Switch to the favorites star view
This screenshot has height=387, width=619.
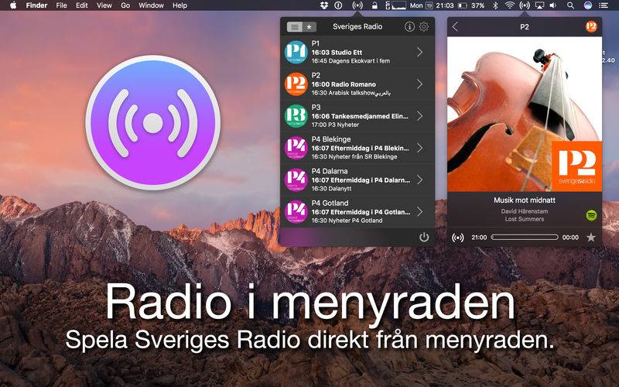[309, 27]
